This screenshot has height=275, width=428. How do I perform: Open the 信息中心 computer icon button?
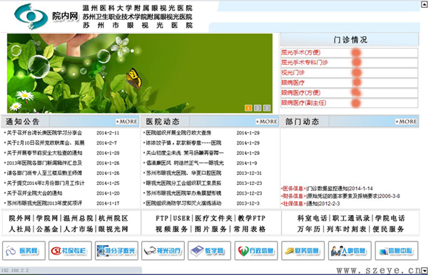coord(397,251)
